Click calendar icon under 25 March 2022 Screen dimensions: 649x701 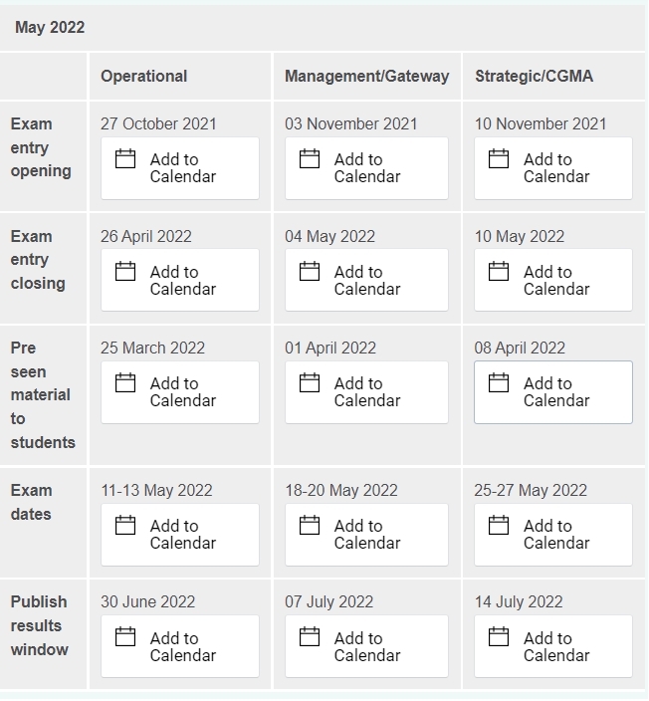click(125, 383)
